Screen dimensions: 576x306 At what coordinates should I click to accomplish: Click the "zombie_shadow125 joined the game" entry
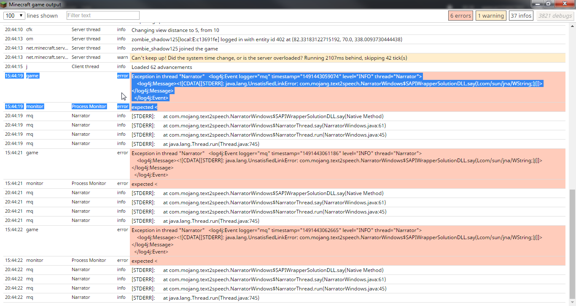[175, 49]
